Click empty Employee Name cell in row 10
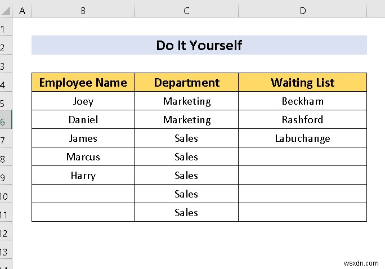385x269 pixels. (83, 194)
